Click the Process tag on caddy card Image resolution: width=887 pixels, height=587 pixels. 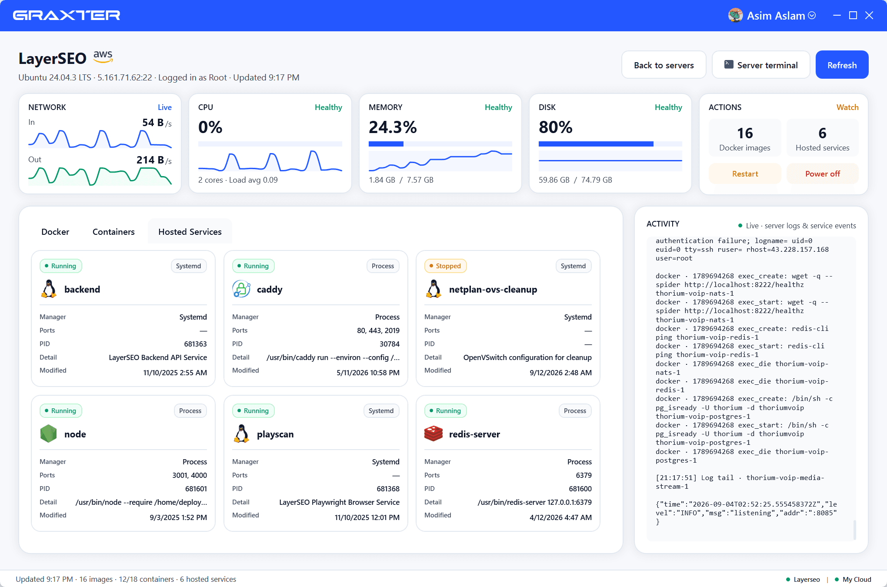[x=383, y=266]
